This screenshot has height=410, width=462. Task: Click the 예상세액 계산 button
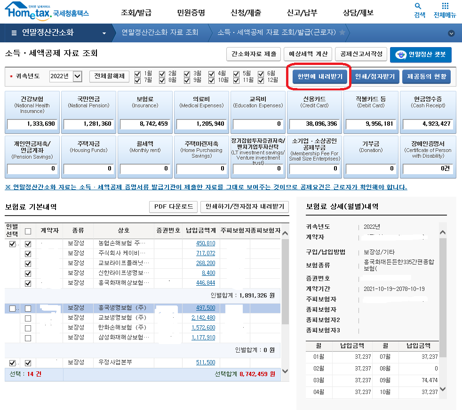[x=308, y=54]
